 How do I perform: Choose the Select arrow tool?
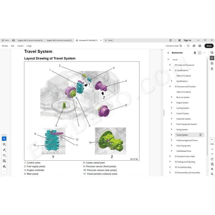[4, 139]
